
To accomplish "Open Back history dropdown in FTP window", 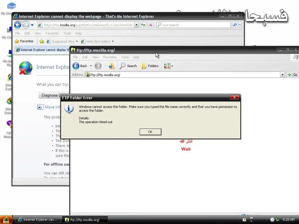I will pyautogui.click(x=91, y=66).
